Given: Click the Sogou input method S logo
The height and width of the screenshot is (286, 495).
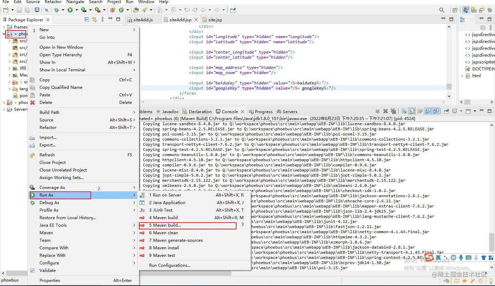Looking at the screenshot, I should [429, 258].
